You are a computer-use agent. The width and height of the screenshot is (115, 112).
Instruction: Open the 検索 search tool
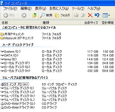pos(46,15)
